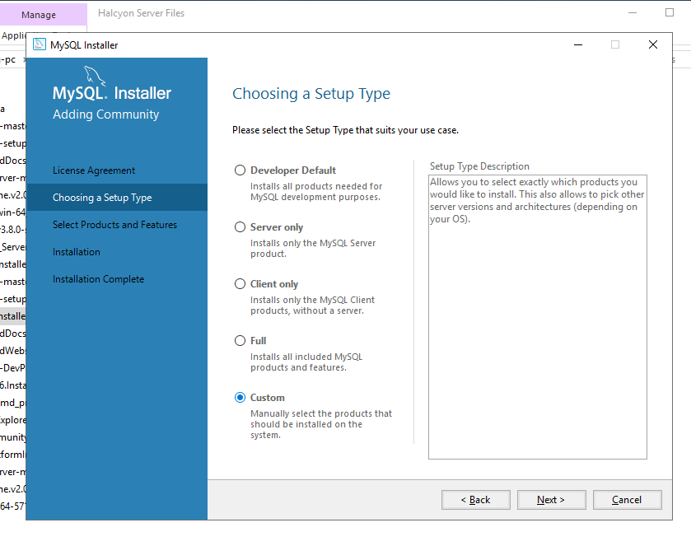Select the Full setup type
The image size is (691, 546).
tap(240, 341)
